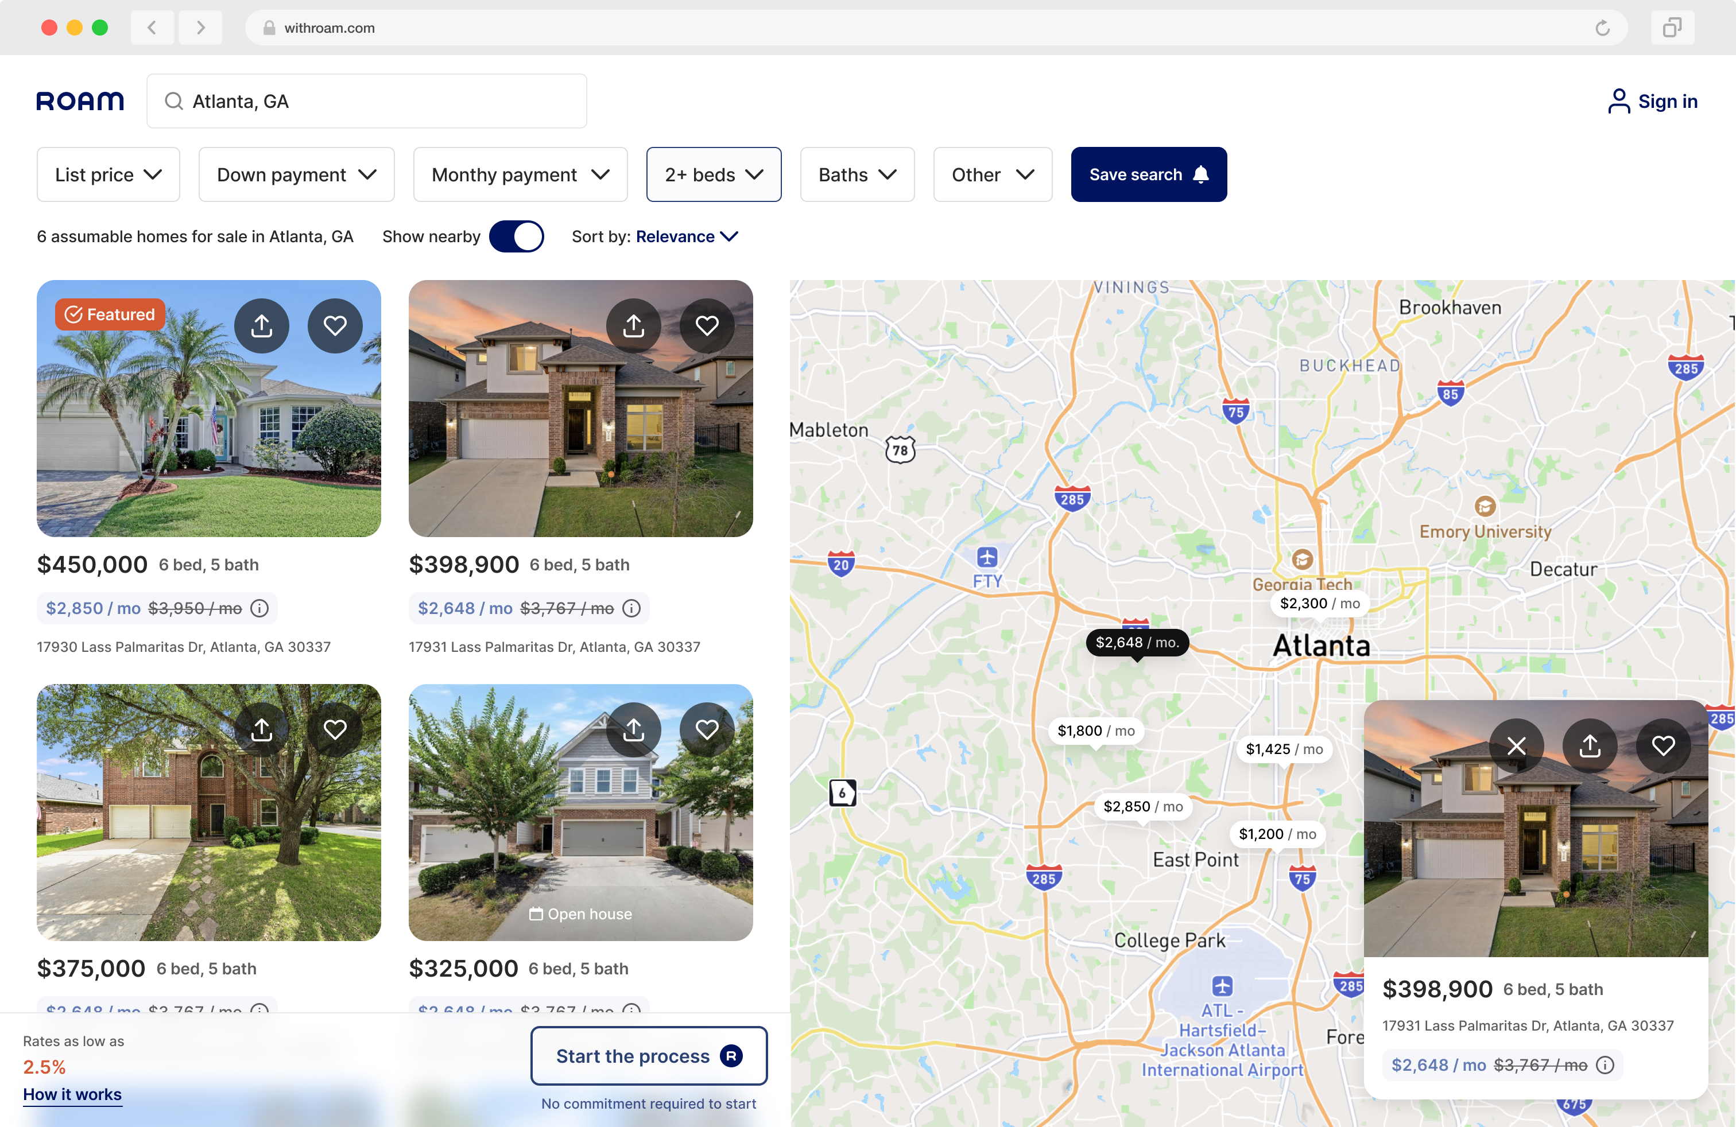
Task: Open the Baths filter menu
Action: pyautogui.click(x=857, y=174)
